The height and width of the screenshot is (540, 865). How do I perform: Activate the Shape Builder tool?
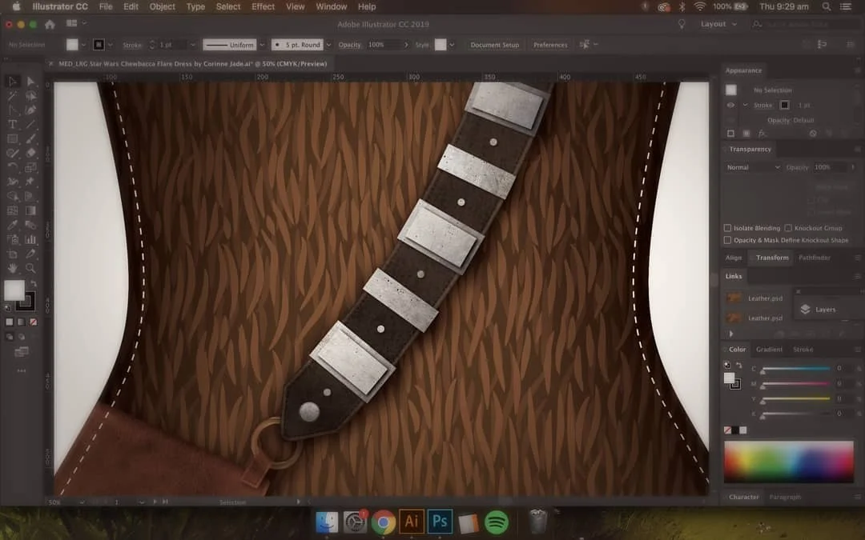[x=13, y=196]
